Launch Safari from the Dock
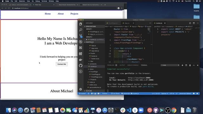 tap(20, 110)
